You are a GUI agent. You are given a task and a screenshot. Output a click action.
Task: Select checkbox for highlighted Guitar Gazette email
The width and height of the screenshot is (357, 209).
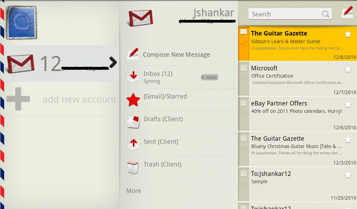tap(244, 43)
